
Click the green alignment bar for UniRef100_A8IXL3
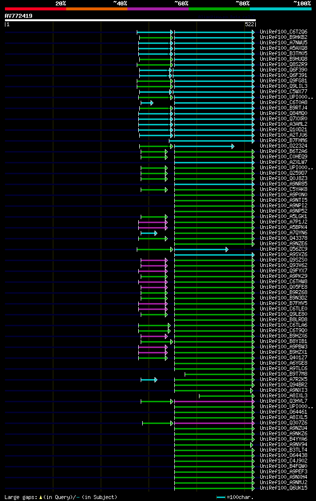pyautogui.click(x=227, y=396)
